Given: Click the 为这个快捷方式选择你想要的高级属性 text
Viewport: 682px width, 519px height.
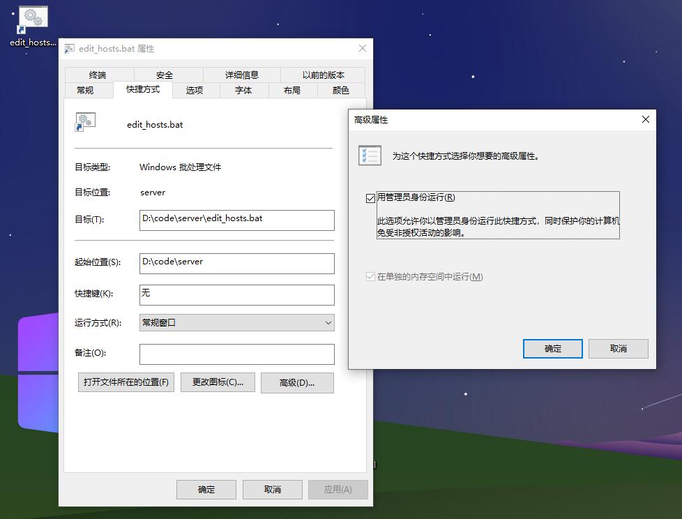Looking at the screenshot, I should [466, 156].
